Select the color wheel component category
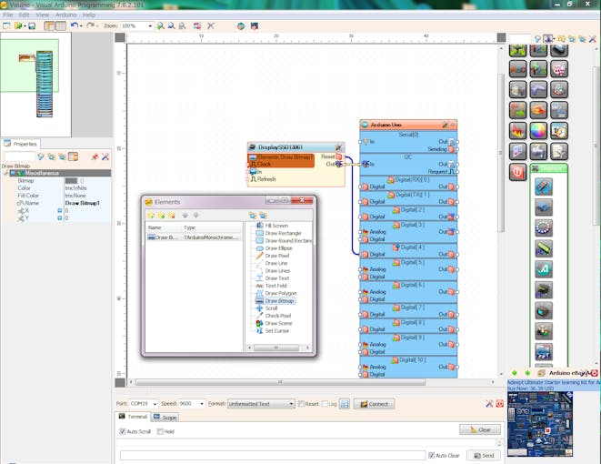The width and height of the screenshot is (601, 464). [538, 131]
